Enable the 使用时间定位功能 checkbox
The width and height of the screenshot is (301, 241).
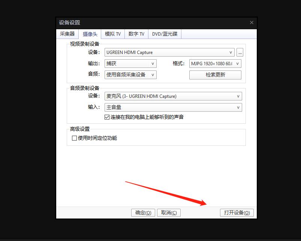74,138
